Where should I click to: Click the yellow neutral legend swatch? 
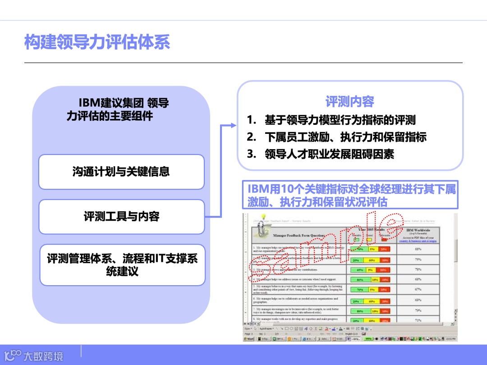369,240
